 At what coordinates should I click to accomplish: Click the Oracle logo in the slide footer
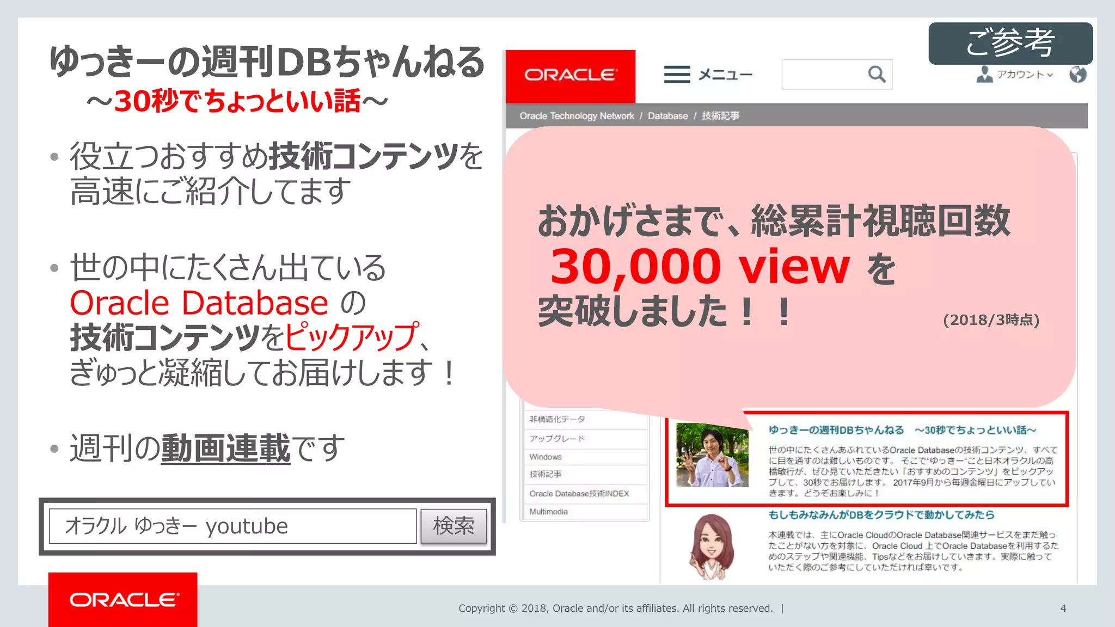click(123, 600)
